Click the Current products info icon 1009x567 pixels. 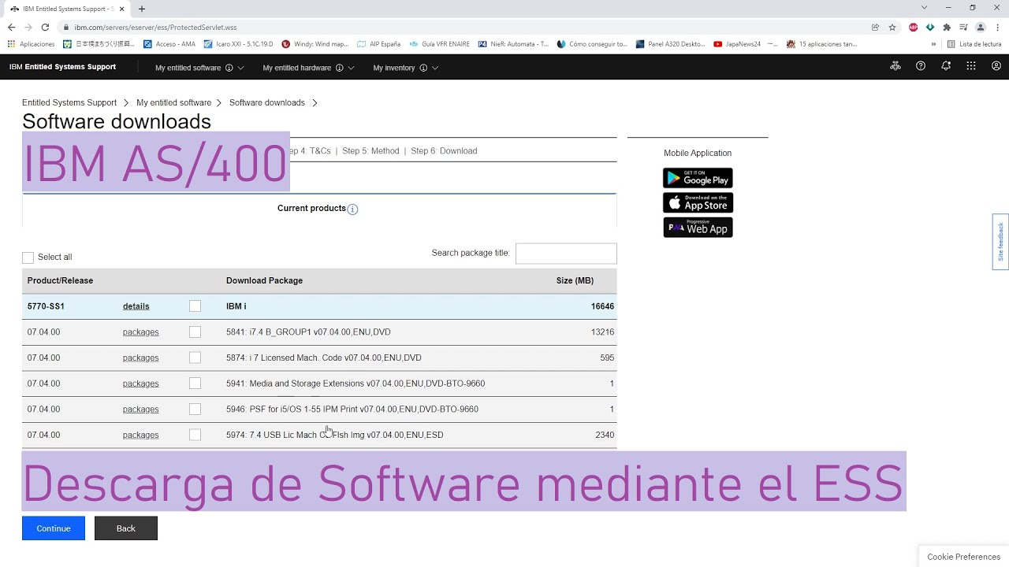pyautogui.click(x=352, y=209)
